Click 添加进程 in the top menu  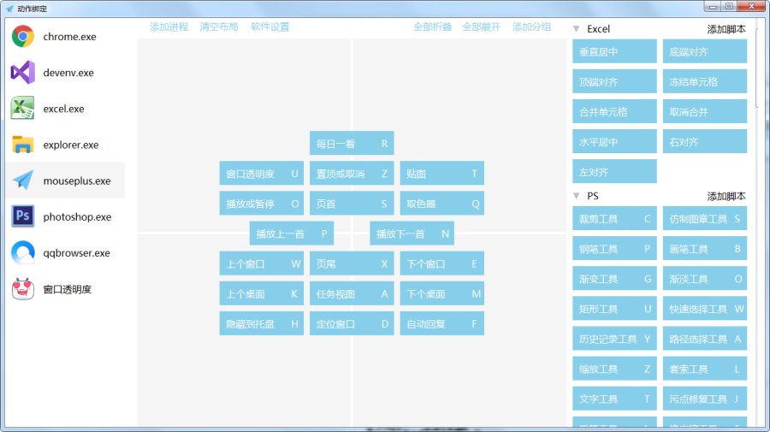tap(169, 27)
